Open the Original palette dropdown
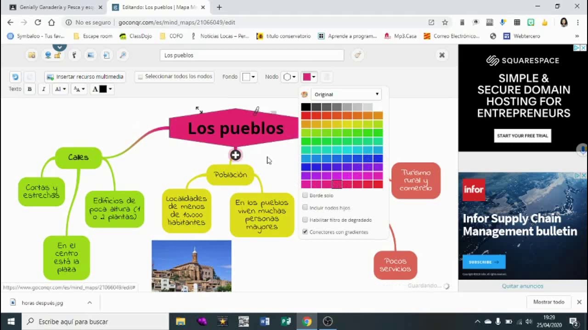The width and height of the screenshot is (588, 330). pyautogui.click(x=346, y=94)
